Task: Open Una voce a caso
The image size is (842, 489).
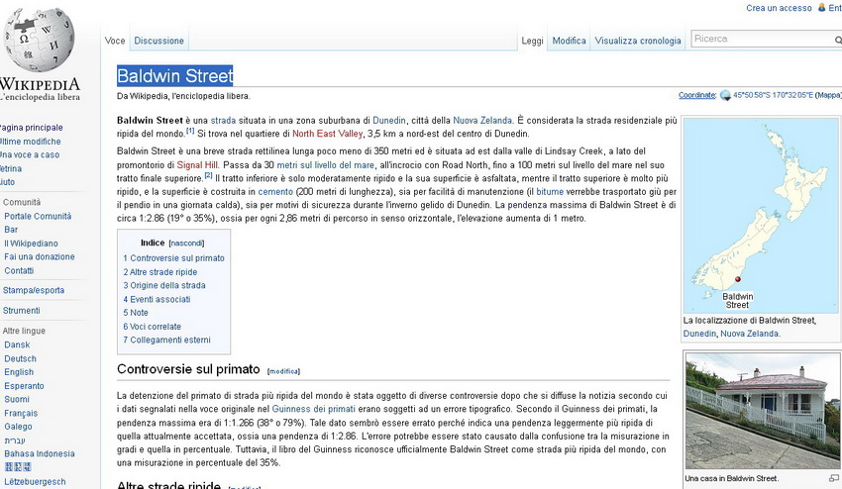Action: 30,155
